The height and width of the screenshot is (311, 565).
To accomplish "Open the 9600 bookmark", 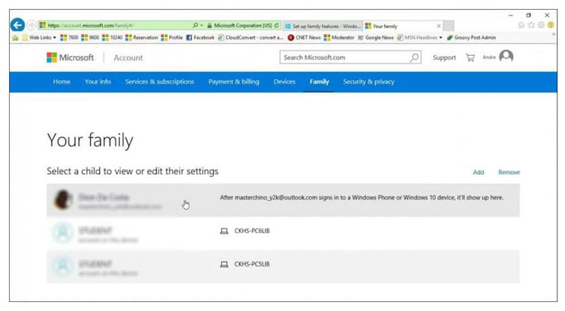I will [x=90, y=37].
